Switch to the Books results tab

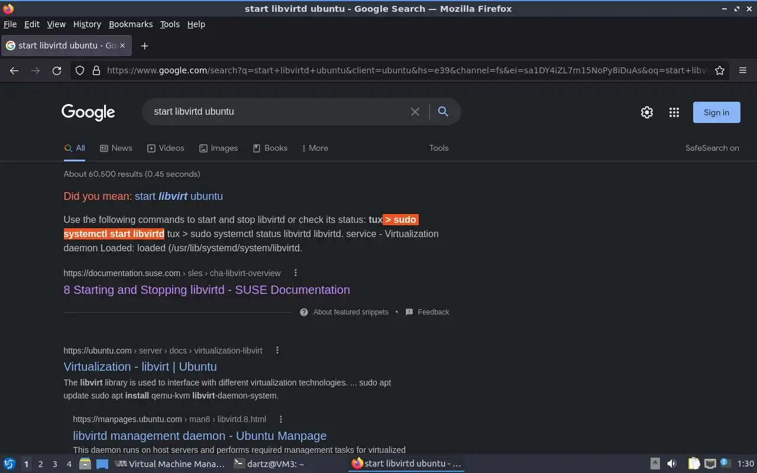click(270, 148)
